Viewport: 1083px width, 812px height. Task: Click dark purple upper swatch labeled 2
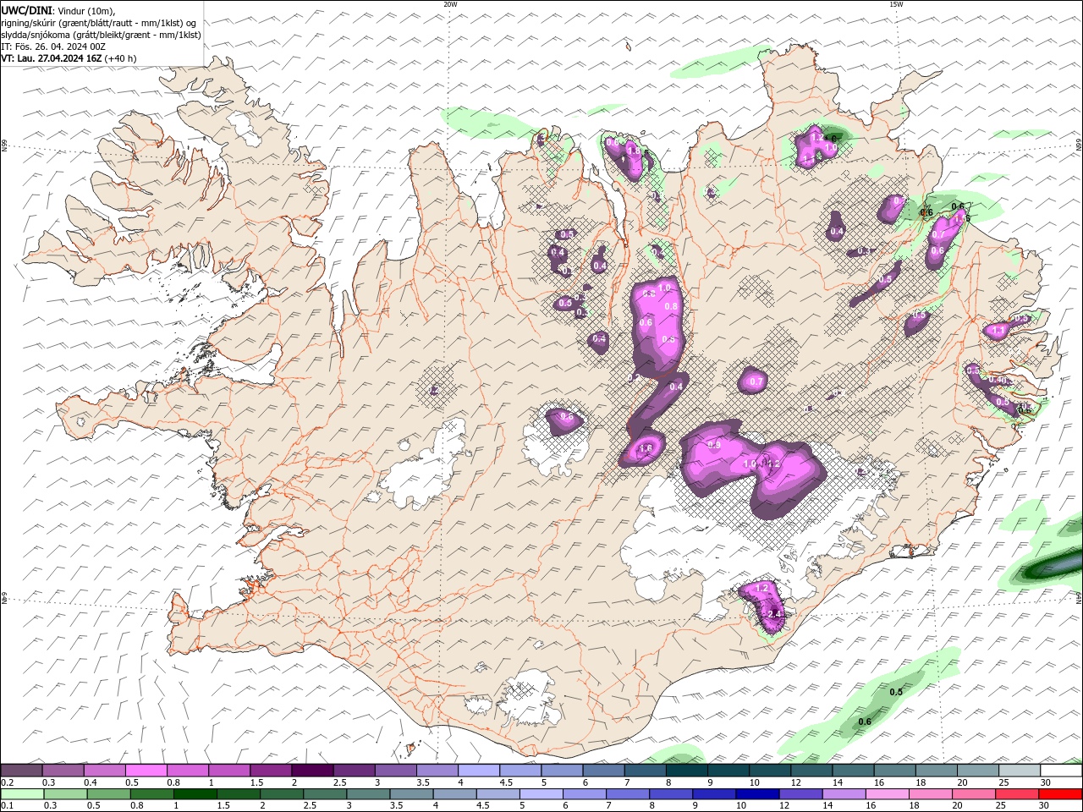[311, 771]
